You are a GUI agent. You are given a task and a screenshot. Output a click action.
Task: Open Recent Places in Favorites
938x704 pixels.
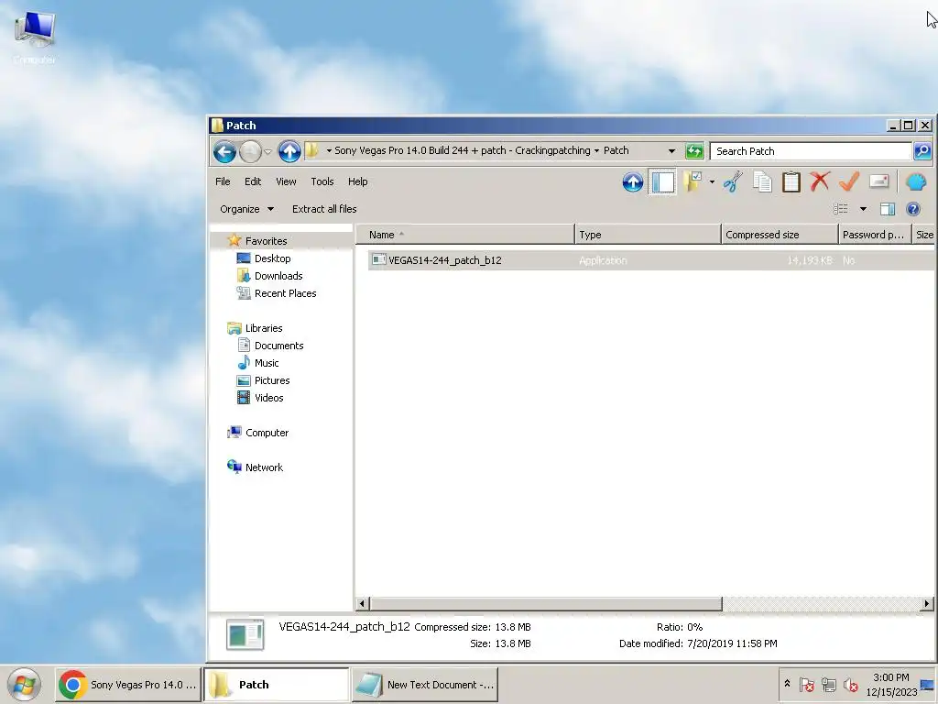(285, 293)
